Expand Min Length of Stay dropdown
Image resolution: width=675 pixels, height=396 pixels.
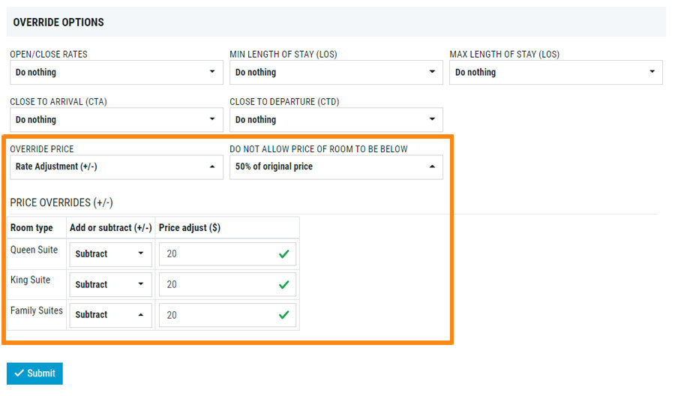point(336,73)
